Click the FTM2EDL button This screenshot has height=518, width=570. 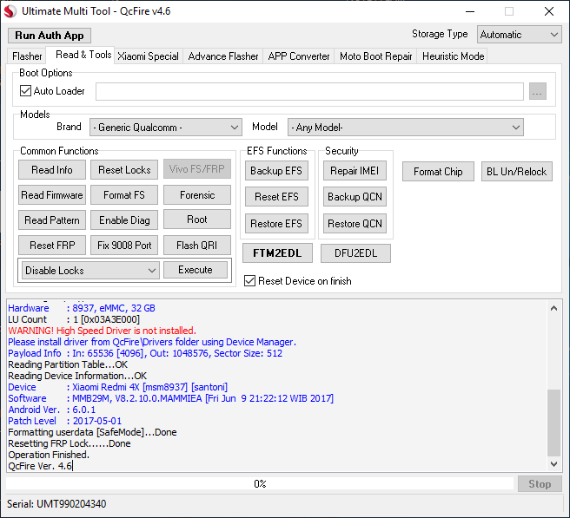[x=277, y=253]
